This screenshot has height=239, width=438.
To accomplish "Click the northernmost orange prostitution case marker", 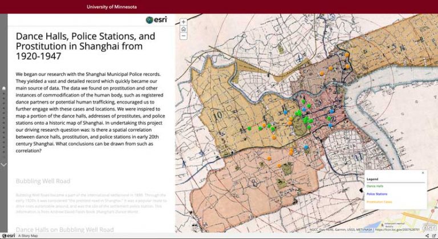I will (347, 55).
